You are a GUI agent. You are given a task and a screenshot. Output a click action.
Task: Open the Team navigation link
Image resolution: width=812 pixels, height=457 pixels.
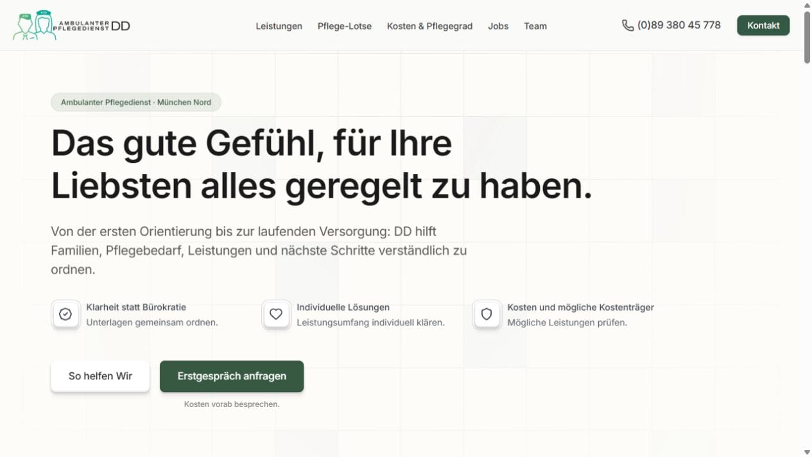click(x=535, y=26)
